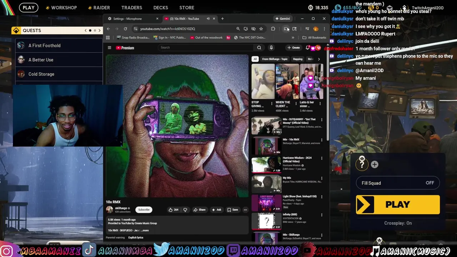The width and height of the screenshot is (457, 257).
Task: Mute the 10x RMX YouTube tab audio
Action: click(208, 19)
